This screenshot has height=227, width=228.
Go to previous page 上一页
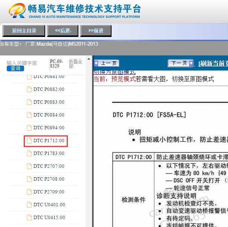point(107,63)
